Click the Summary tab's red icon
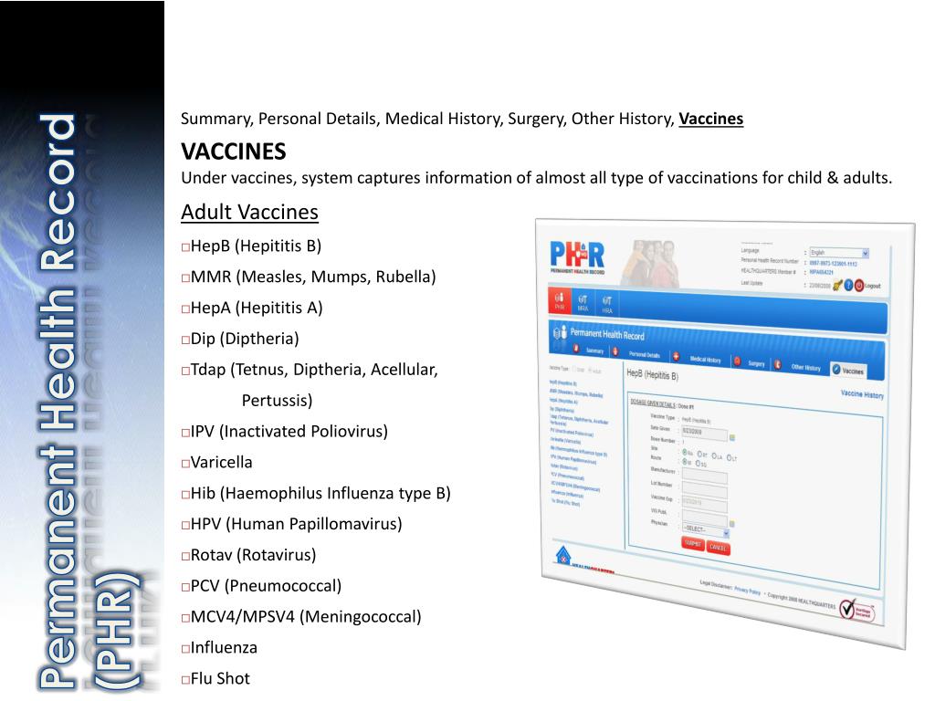 click(576, 348)
